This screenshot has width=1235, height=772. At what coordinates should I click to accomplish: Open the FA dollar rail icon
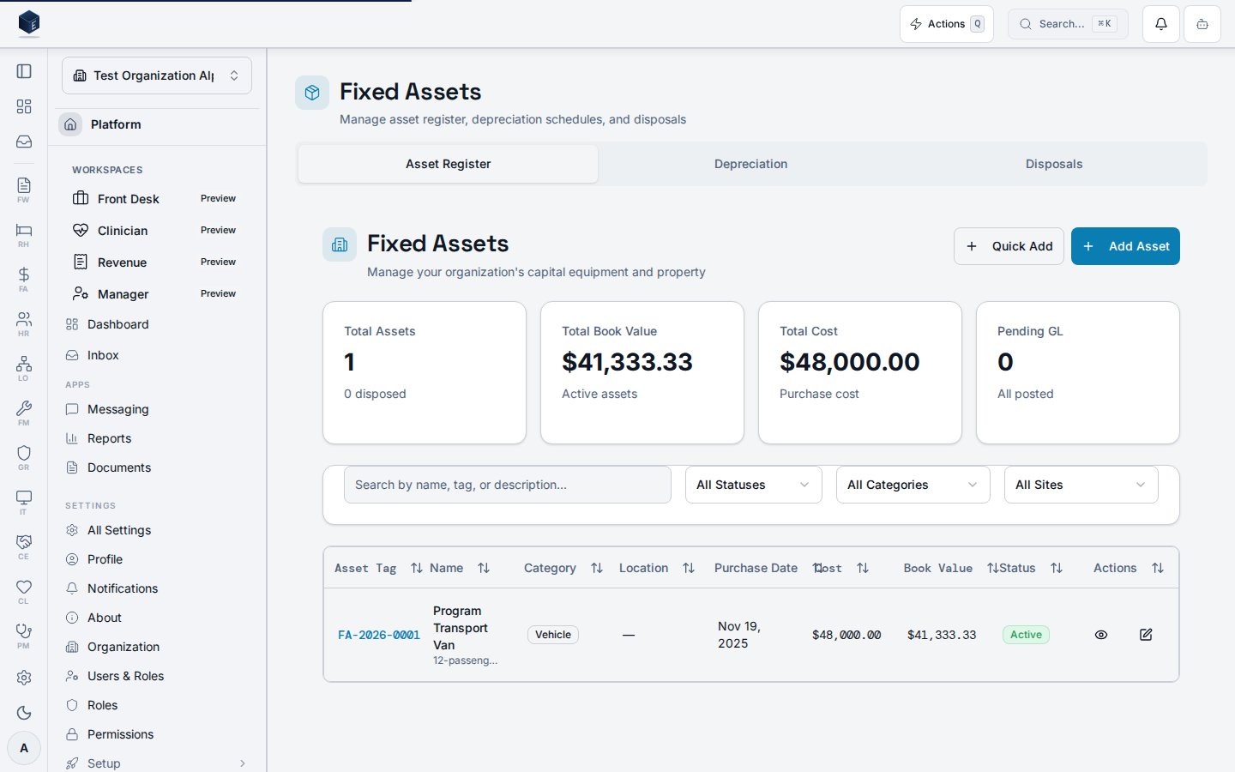pyautogui.click(x=24, y=279)
